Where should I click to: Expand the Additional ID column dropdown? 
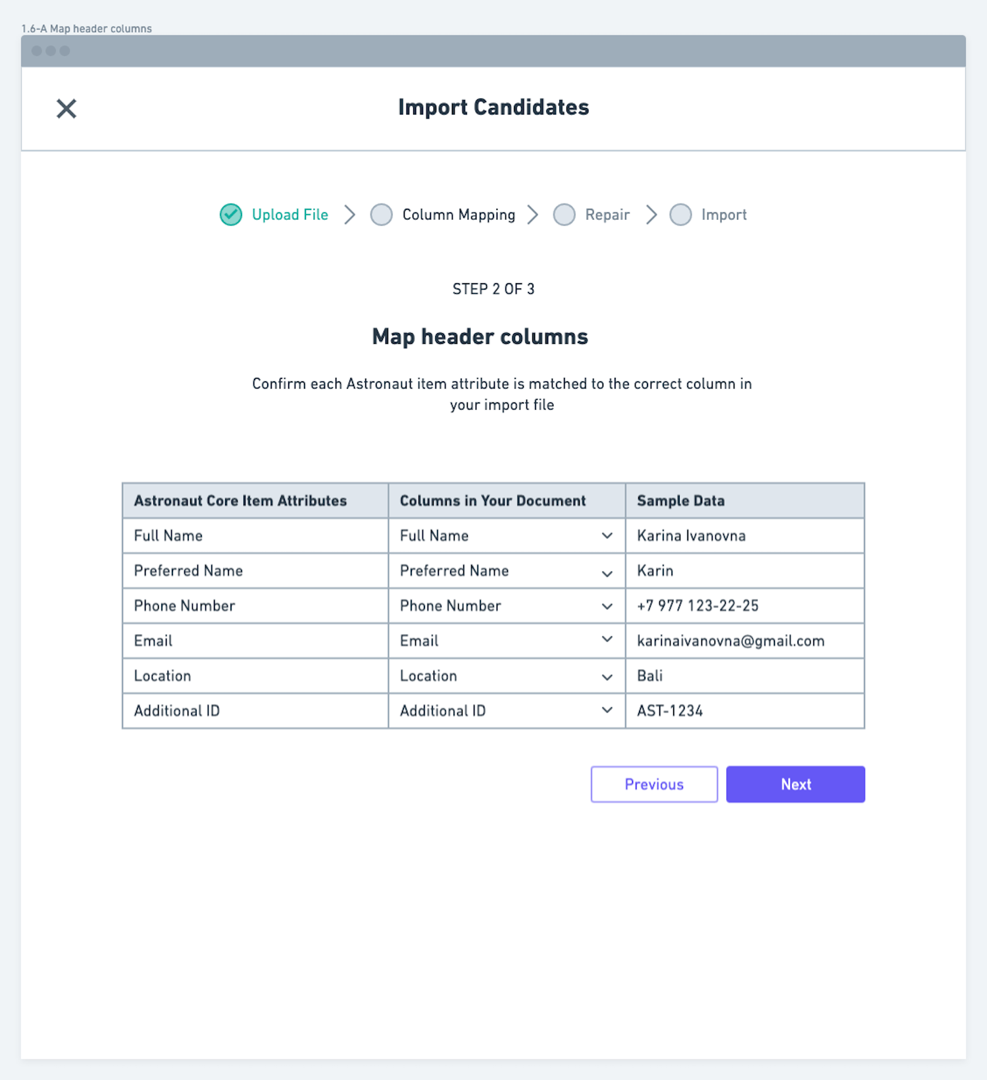tap(606, 711)
